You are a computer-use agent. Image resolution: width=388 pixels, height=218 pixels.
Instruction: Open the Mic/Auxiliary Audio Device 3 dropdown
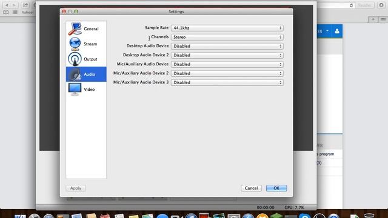(227, 82)
